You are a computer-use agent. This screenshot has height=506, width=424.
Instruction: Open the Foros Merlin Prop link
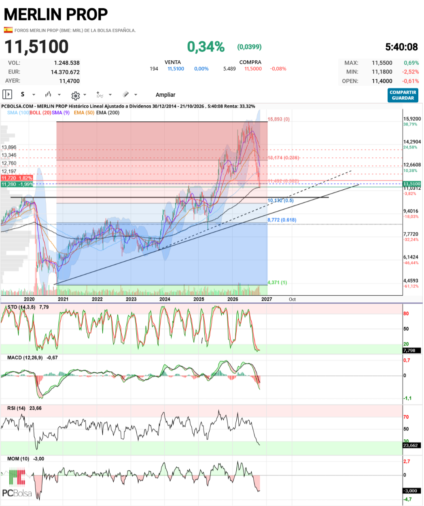(75, 30)
